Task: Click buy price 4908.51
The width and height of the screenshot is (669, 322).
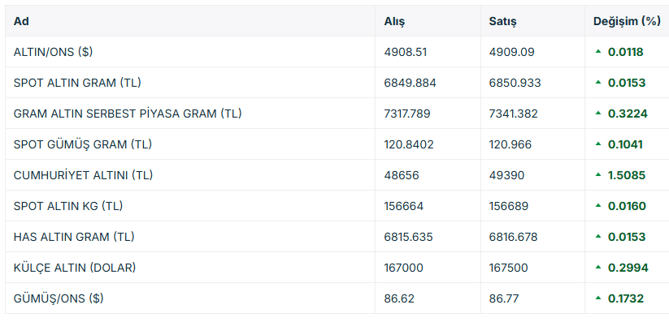Action: [x=406, y=52]
